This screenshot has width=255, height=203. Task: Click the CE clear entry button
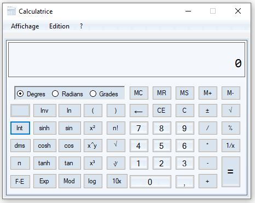click(x=162, y=111)
